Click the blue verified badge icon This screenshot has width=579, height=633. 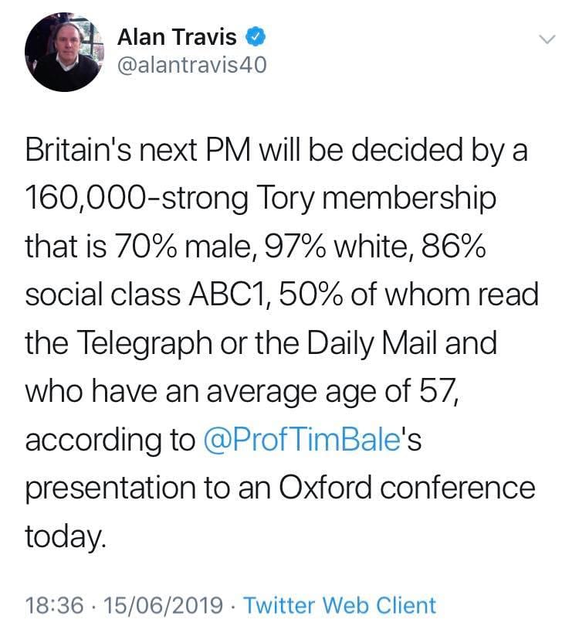[256, 37]
